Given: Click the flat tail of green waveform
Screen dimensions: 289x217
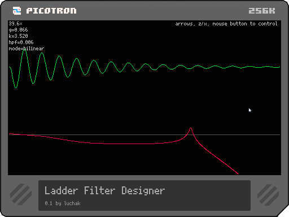Looking at the screenshot, I should [x=260, y=67].
